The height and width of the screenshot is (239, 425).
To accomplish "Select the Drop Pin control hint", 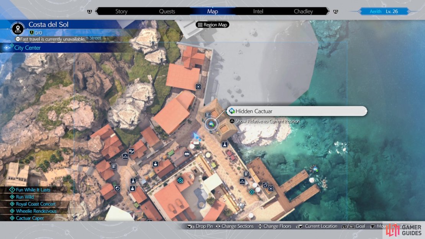I will click(x=200, y=226).
